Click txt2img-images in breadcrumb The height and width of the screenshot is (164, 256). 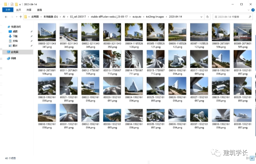coord(155,17)
